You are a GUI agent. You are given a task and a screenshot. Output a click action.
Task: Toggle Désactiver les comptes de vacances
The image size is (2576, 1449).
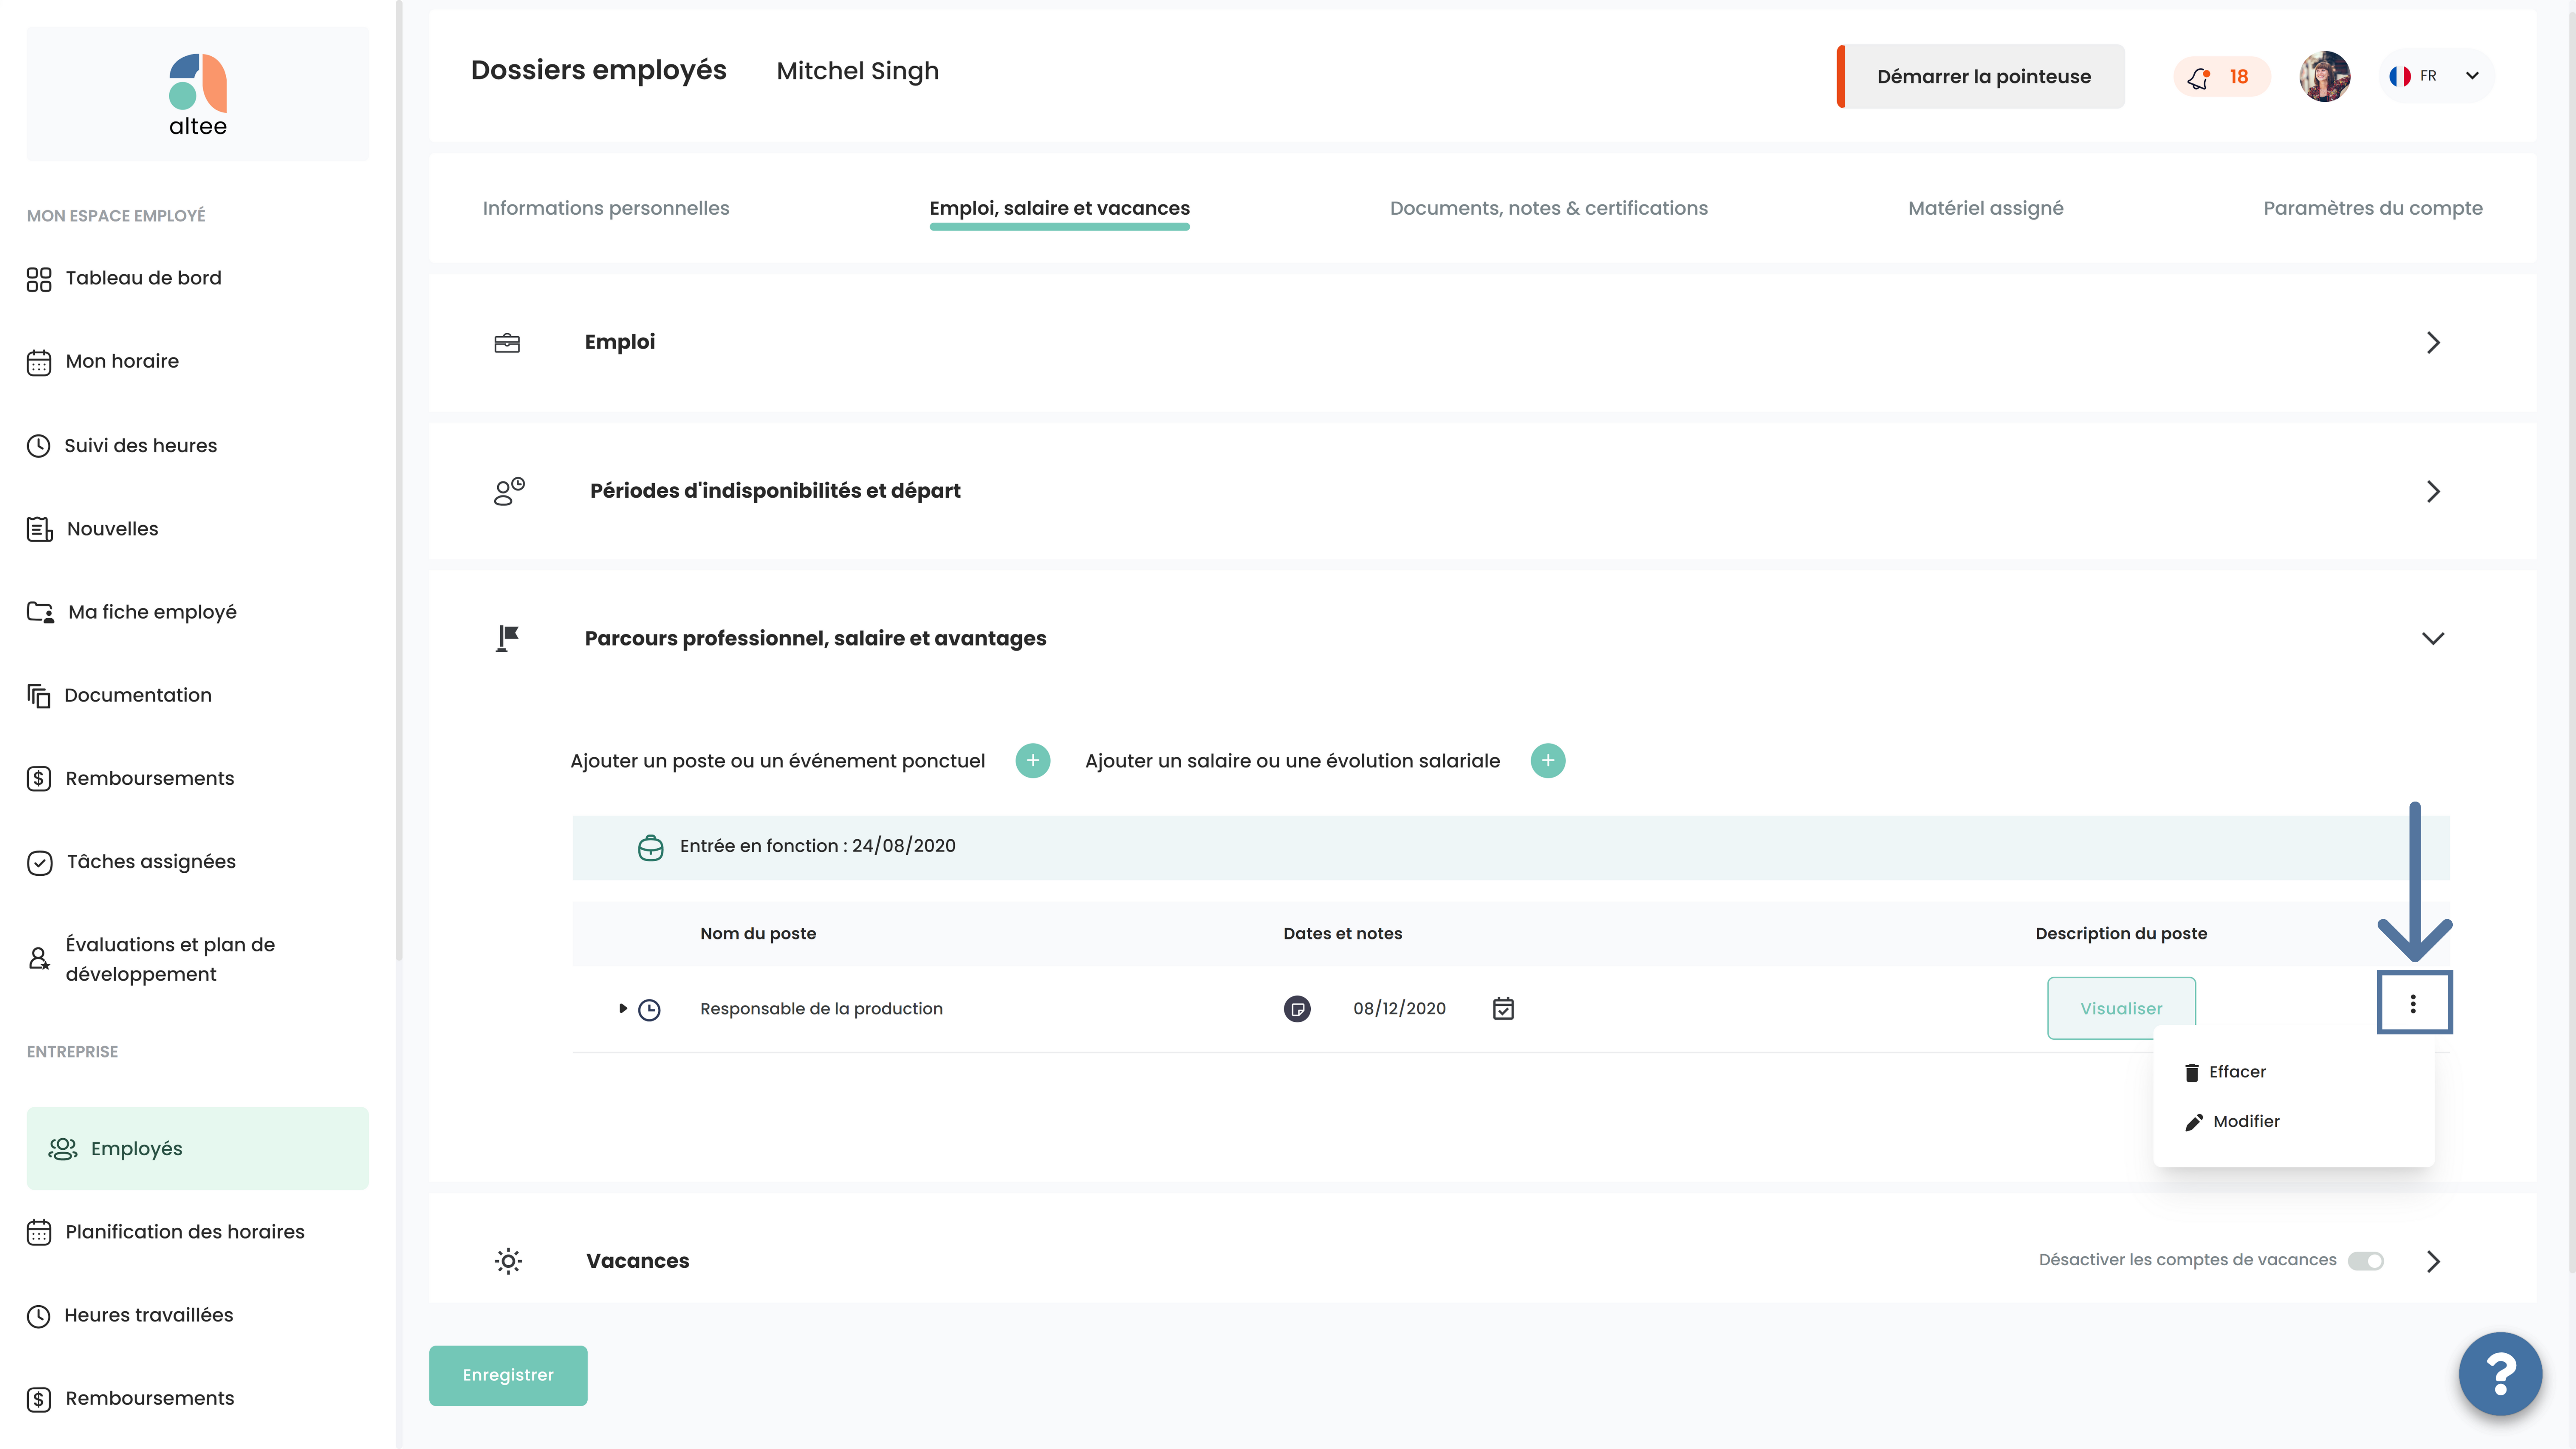(2365, 1261)
